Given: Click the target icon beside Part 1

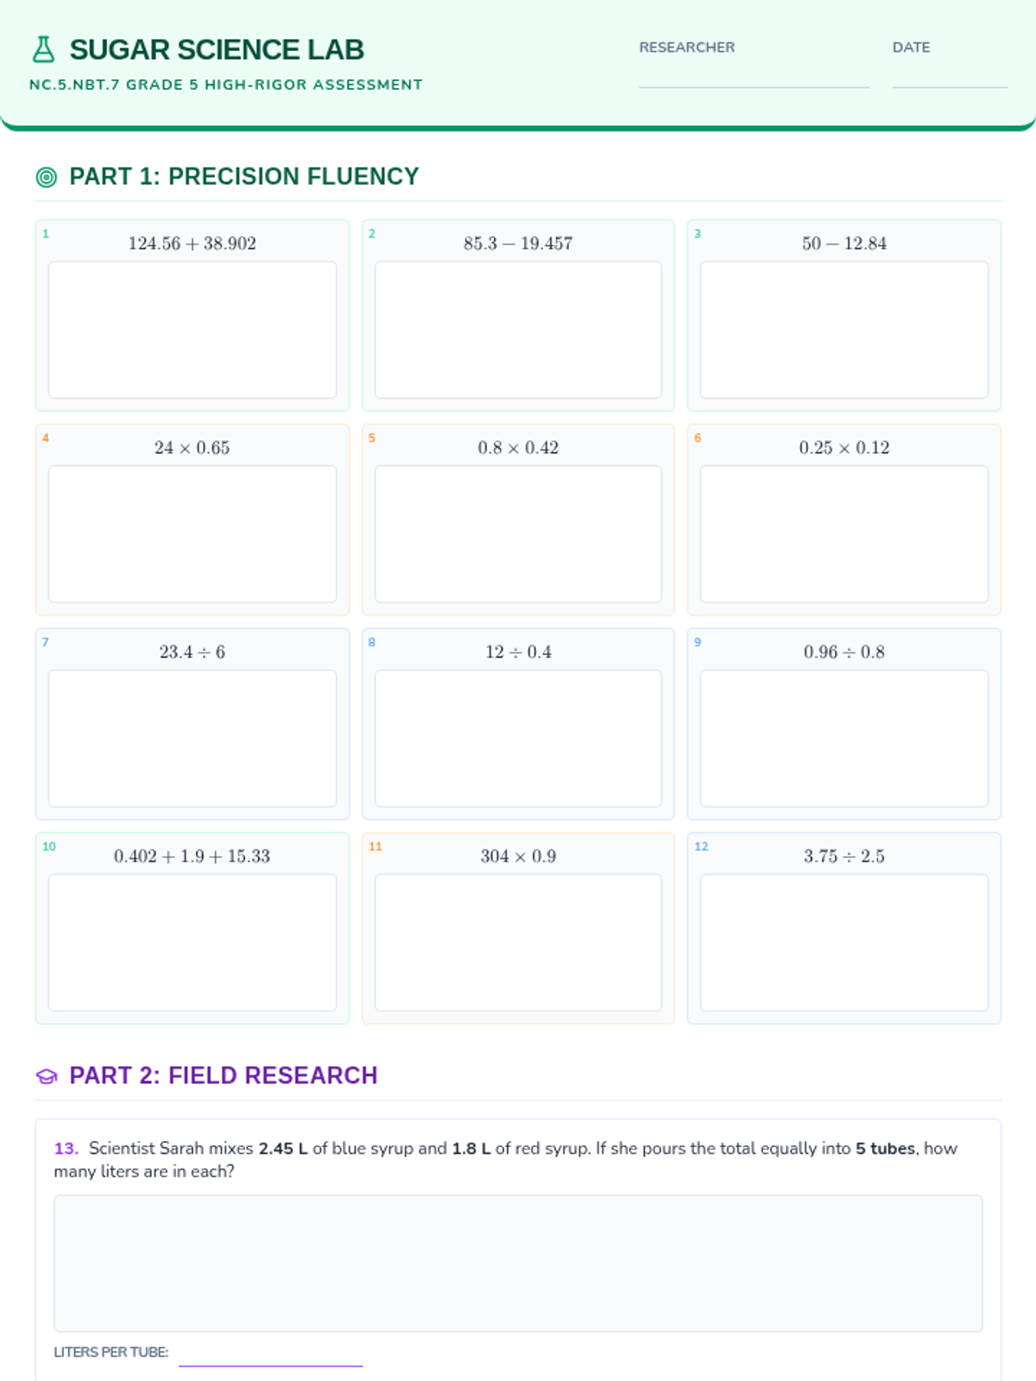Looking at the screenshot, I should point(47,177).
